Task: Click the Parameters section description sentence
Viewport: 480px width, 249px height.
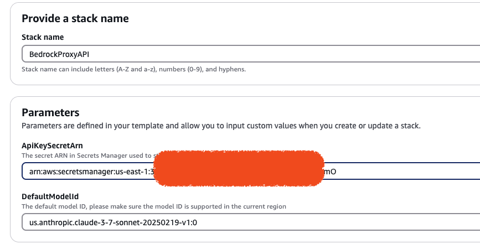Action: (221, 126)
